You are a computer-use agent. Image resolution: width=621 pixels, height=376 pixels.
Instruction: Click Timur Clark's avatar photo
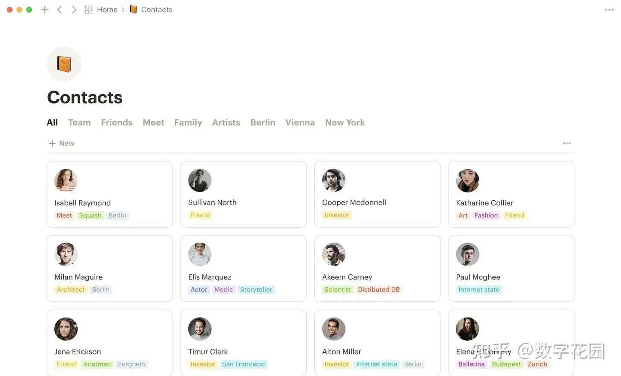[200, 329]
